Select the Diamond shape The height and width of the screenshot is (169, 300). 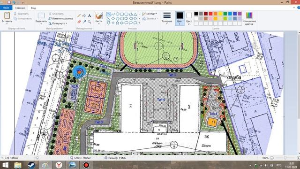113,19
